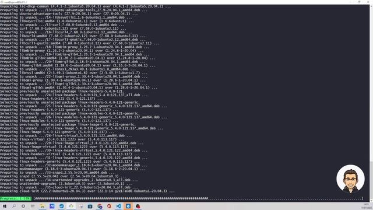Screen dimensions: 373x210
Task: Open the highlighted blue app in taskbar
Action: click(x=128, y=206)
